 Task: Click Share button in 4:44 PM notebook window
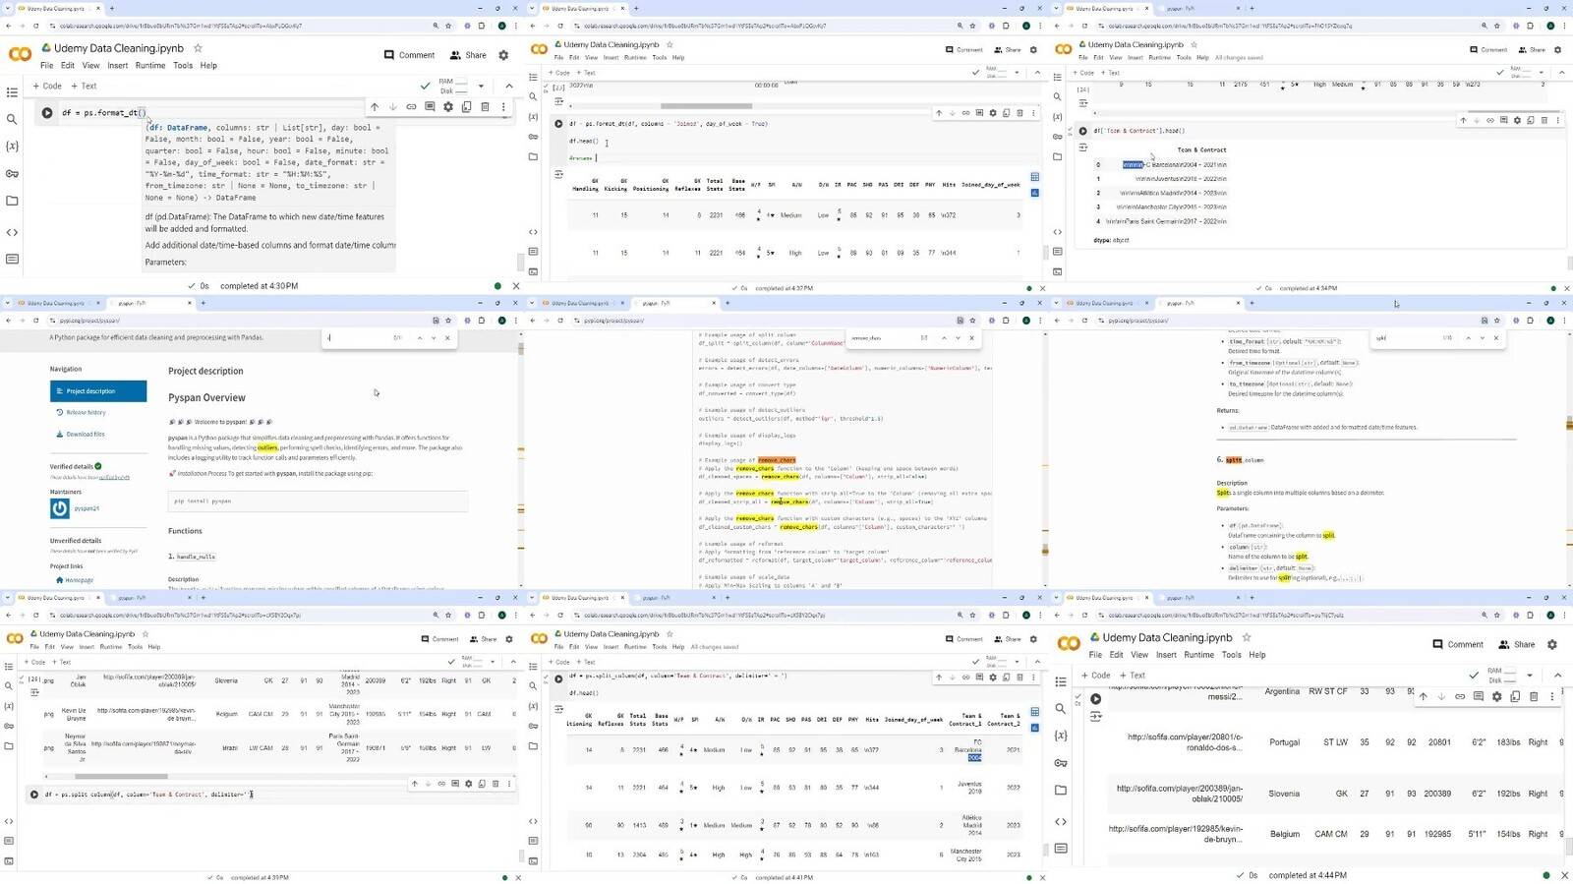pos(1516,645)
